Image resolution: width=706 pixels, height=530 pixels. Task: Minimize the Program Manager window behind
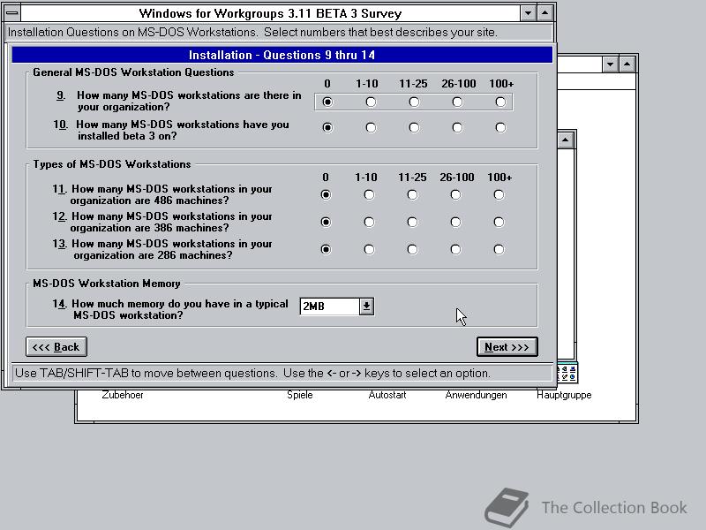pos(610,64)
